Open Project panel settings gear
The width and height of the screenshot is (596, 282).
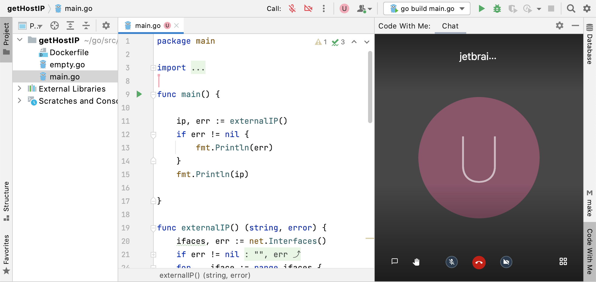pyautogui.click(x=106, y=25)
